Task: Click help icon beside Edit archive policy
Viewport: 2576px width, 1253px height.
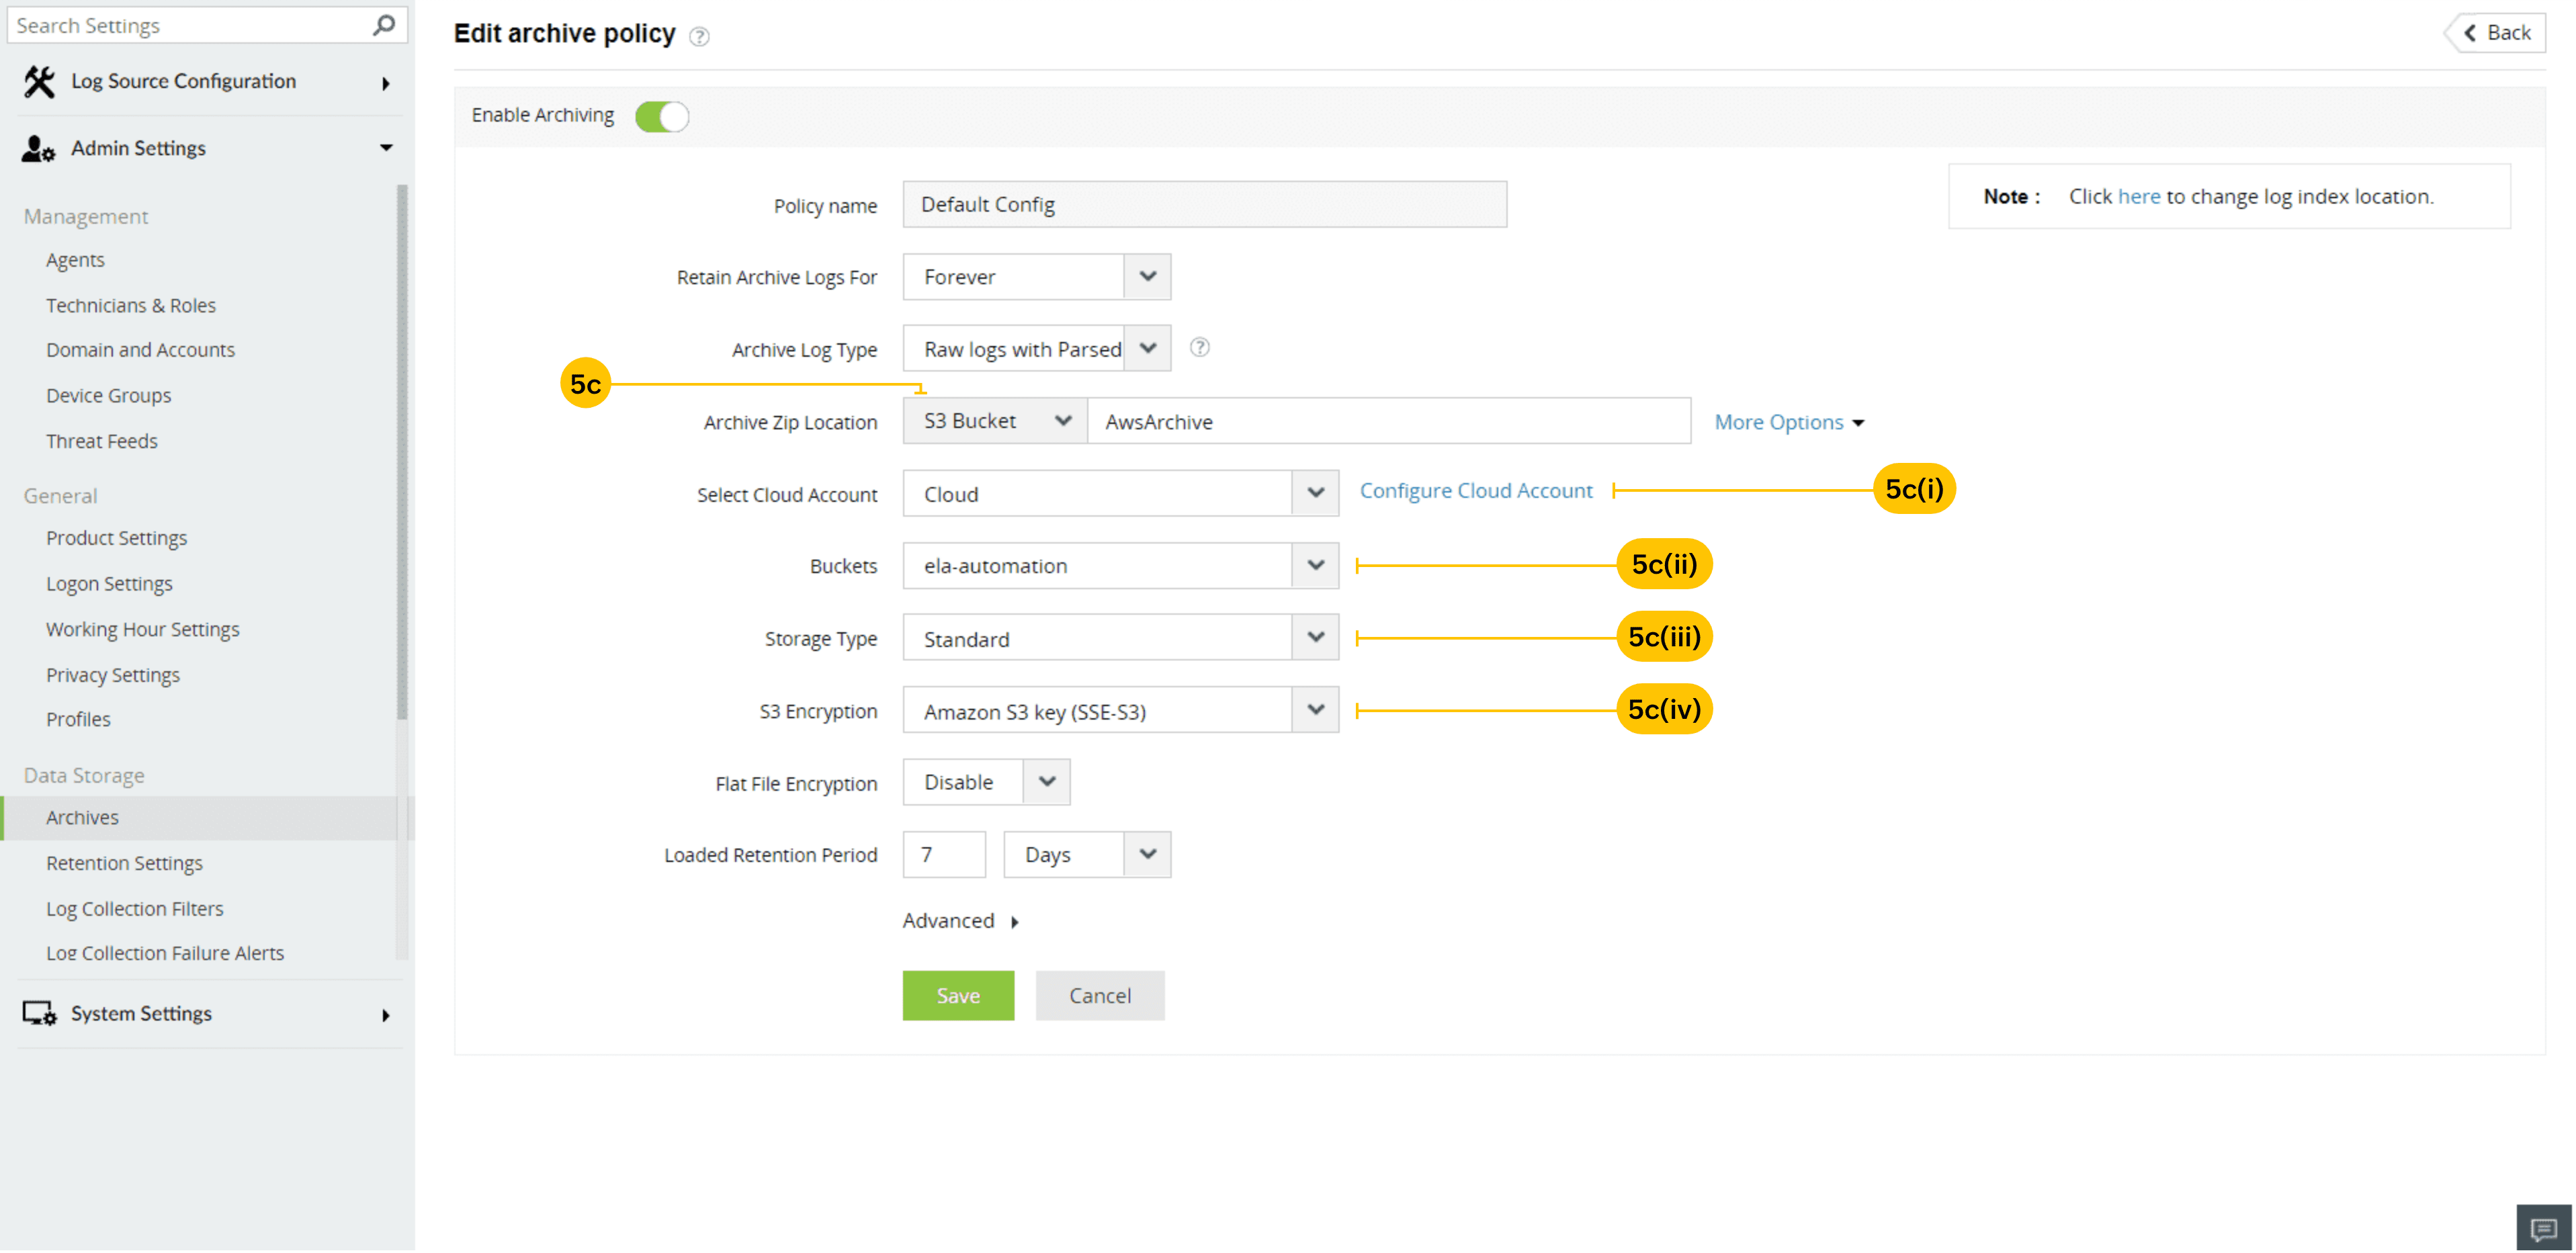Action: tap(699, 37)
